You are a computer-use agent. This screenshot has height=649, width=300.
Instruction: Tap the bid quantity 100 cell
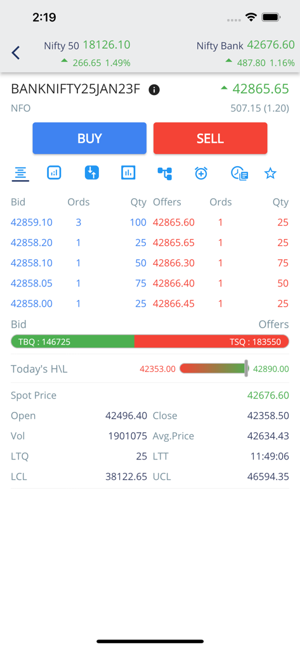pyautogui.click(x=138, y=222)
